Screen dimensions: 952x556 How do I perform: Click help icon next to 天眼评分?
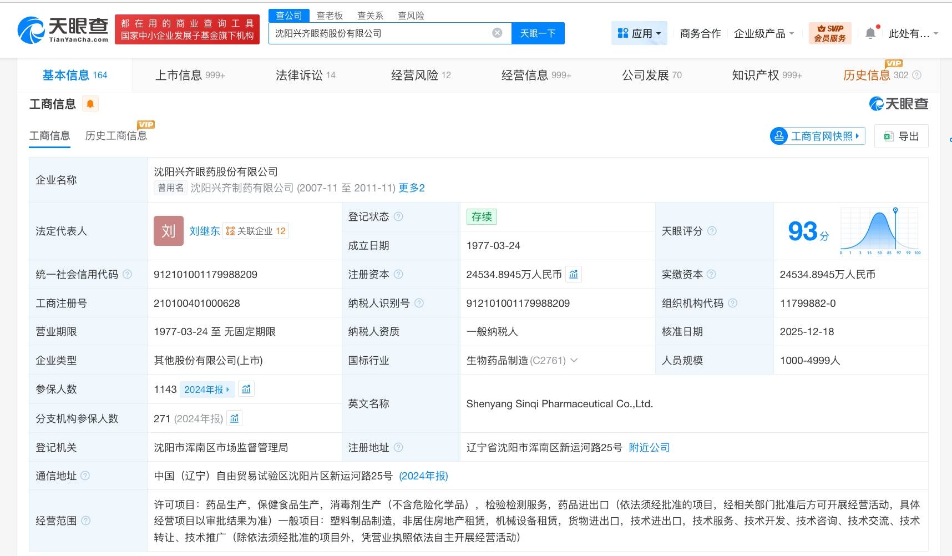coord(712,231)
